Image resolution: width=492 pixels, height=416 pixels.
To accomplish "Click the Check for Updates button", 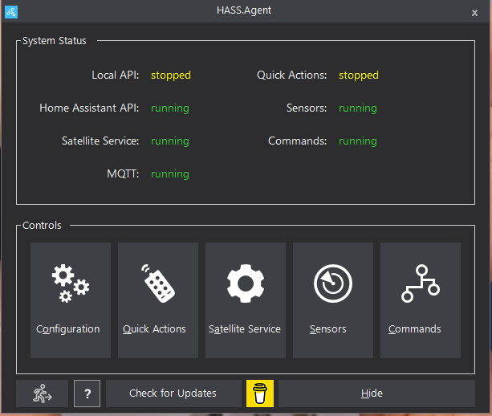I will click(173, 394).
